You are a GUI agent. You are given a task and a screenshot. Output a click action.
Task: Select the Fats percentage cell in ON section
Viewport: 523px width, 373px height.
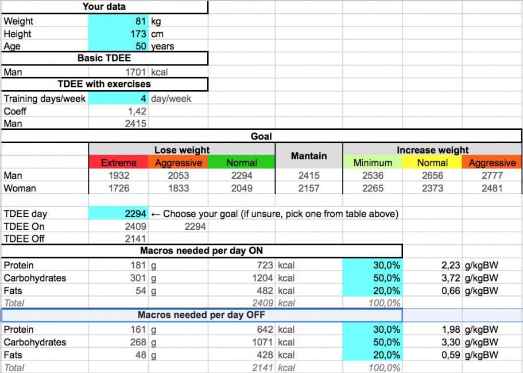point(373,291)
